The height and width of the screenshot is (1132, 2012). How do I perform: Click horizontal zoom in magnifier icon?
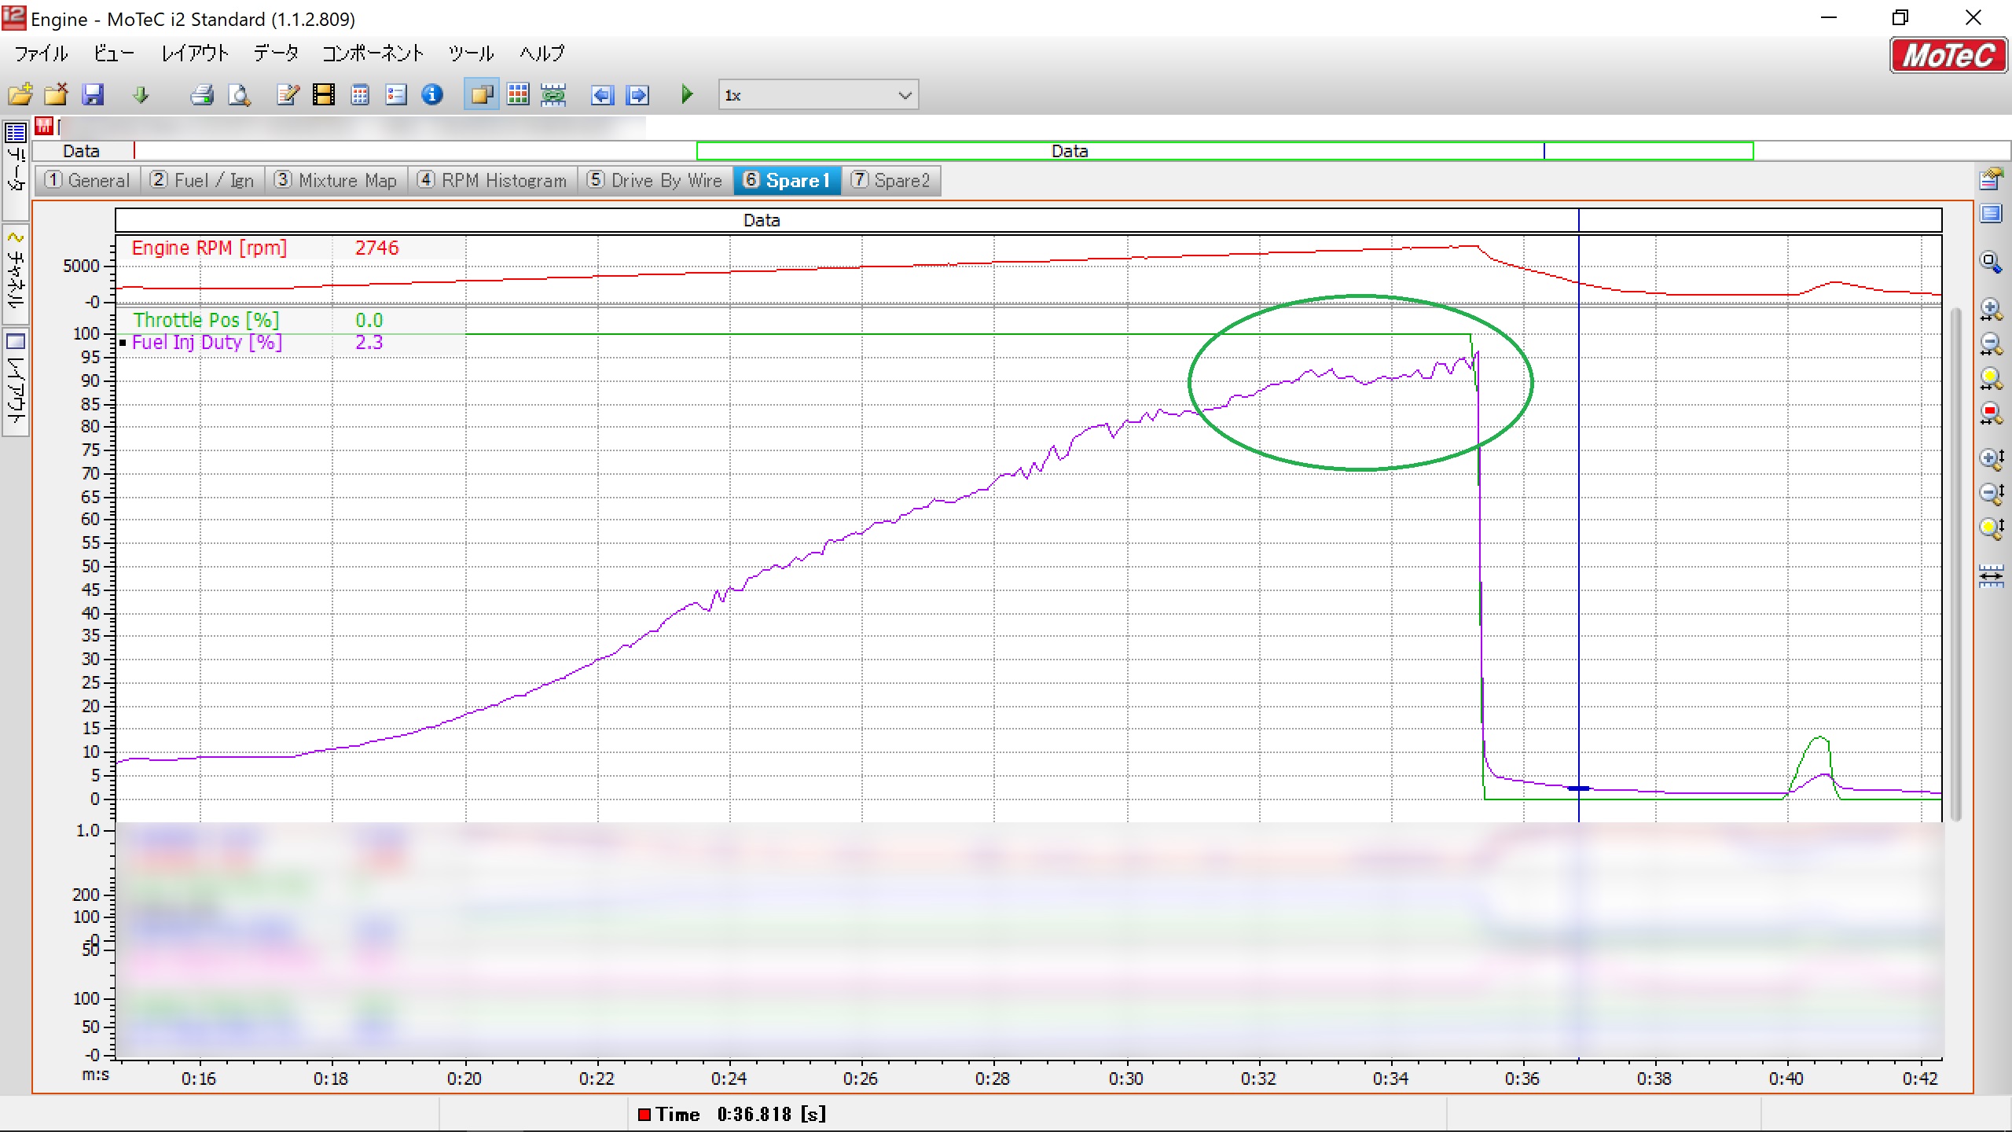click(1990, 309)
